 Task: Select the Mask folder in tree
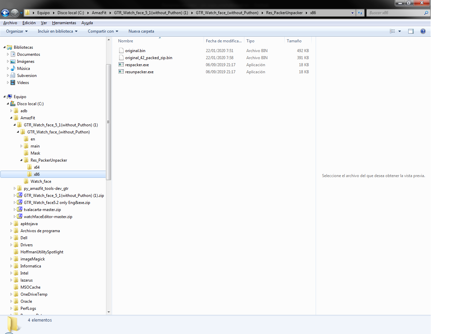[35, 153]
